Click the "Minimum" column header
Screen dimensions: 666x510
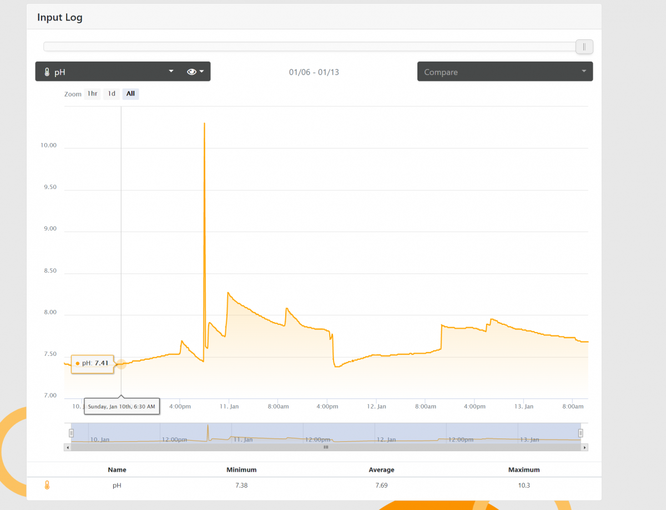tap(241, 470)
